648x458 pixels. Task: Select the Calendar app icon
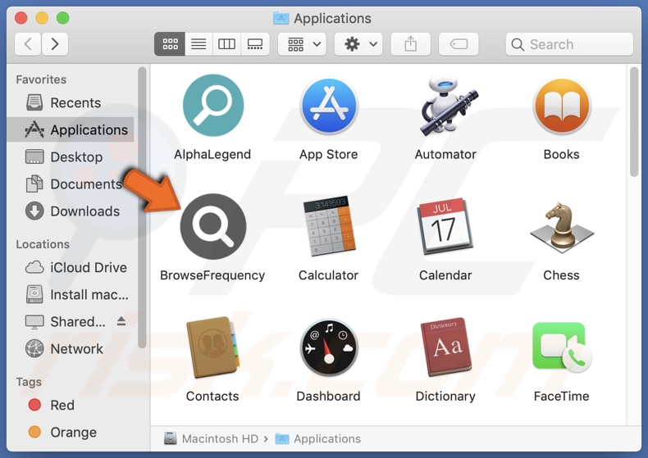[445, 226]
